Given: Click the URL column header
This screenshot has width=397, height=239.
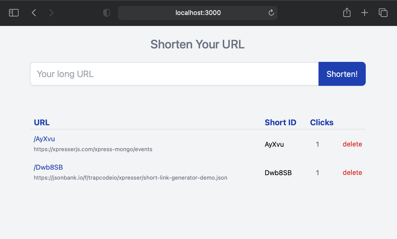Looking at the screenshot, I should tap(42, 122).
